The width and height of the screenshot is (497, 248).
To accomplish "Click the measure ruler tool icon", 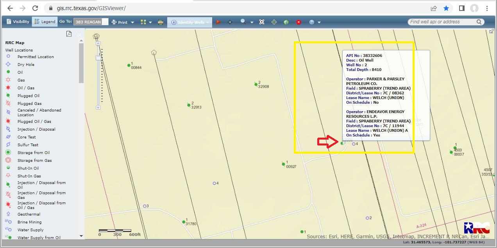I will (161, 22).
